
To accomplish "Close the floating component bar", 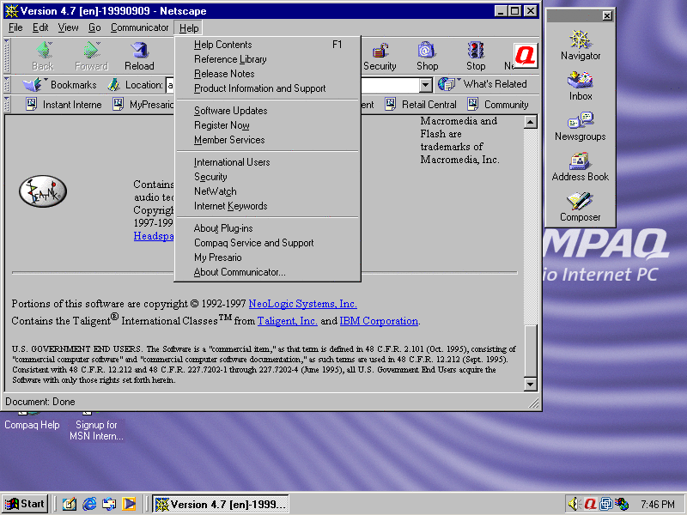I will click(x=607, y=16).
